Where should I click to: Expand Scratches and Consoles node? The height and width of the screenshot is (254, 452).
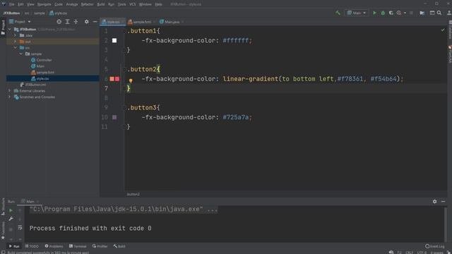click(9, 97)
